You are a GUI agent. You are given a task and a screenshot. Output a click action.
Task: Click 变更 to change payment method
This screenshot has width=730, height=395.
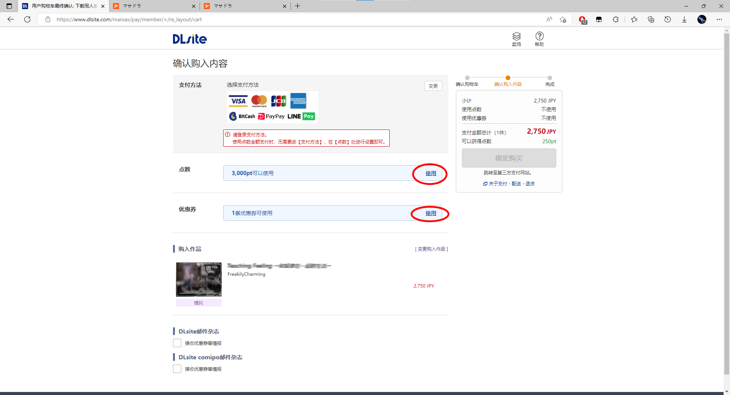tap(433, 86)
